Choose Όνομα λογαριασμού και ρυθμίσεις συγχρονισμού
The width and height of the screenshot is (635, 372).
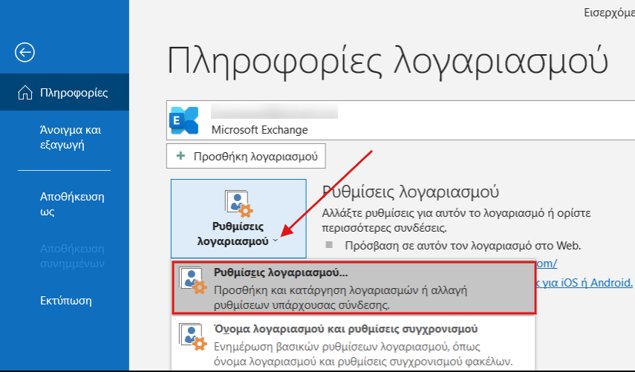pyautogui.click(x=345, y=328)
